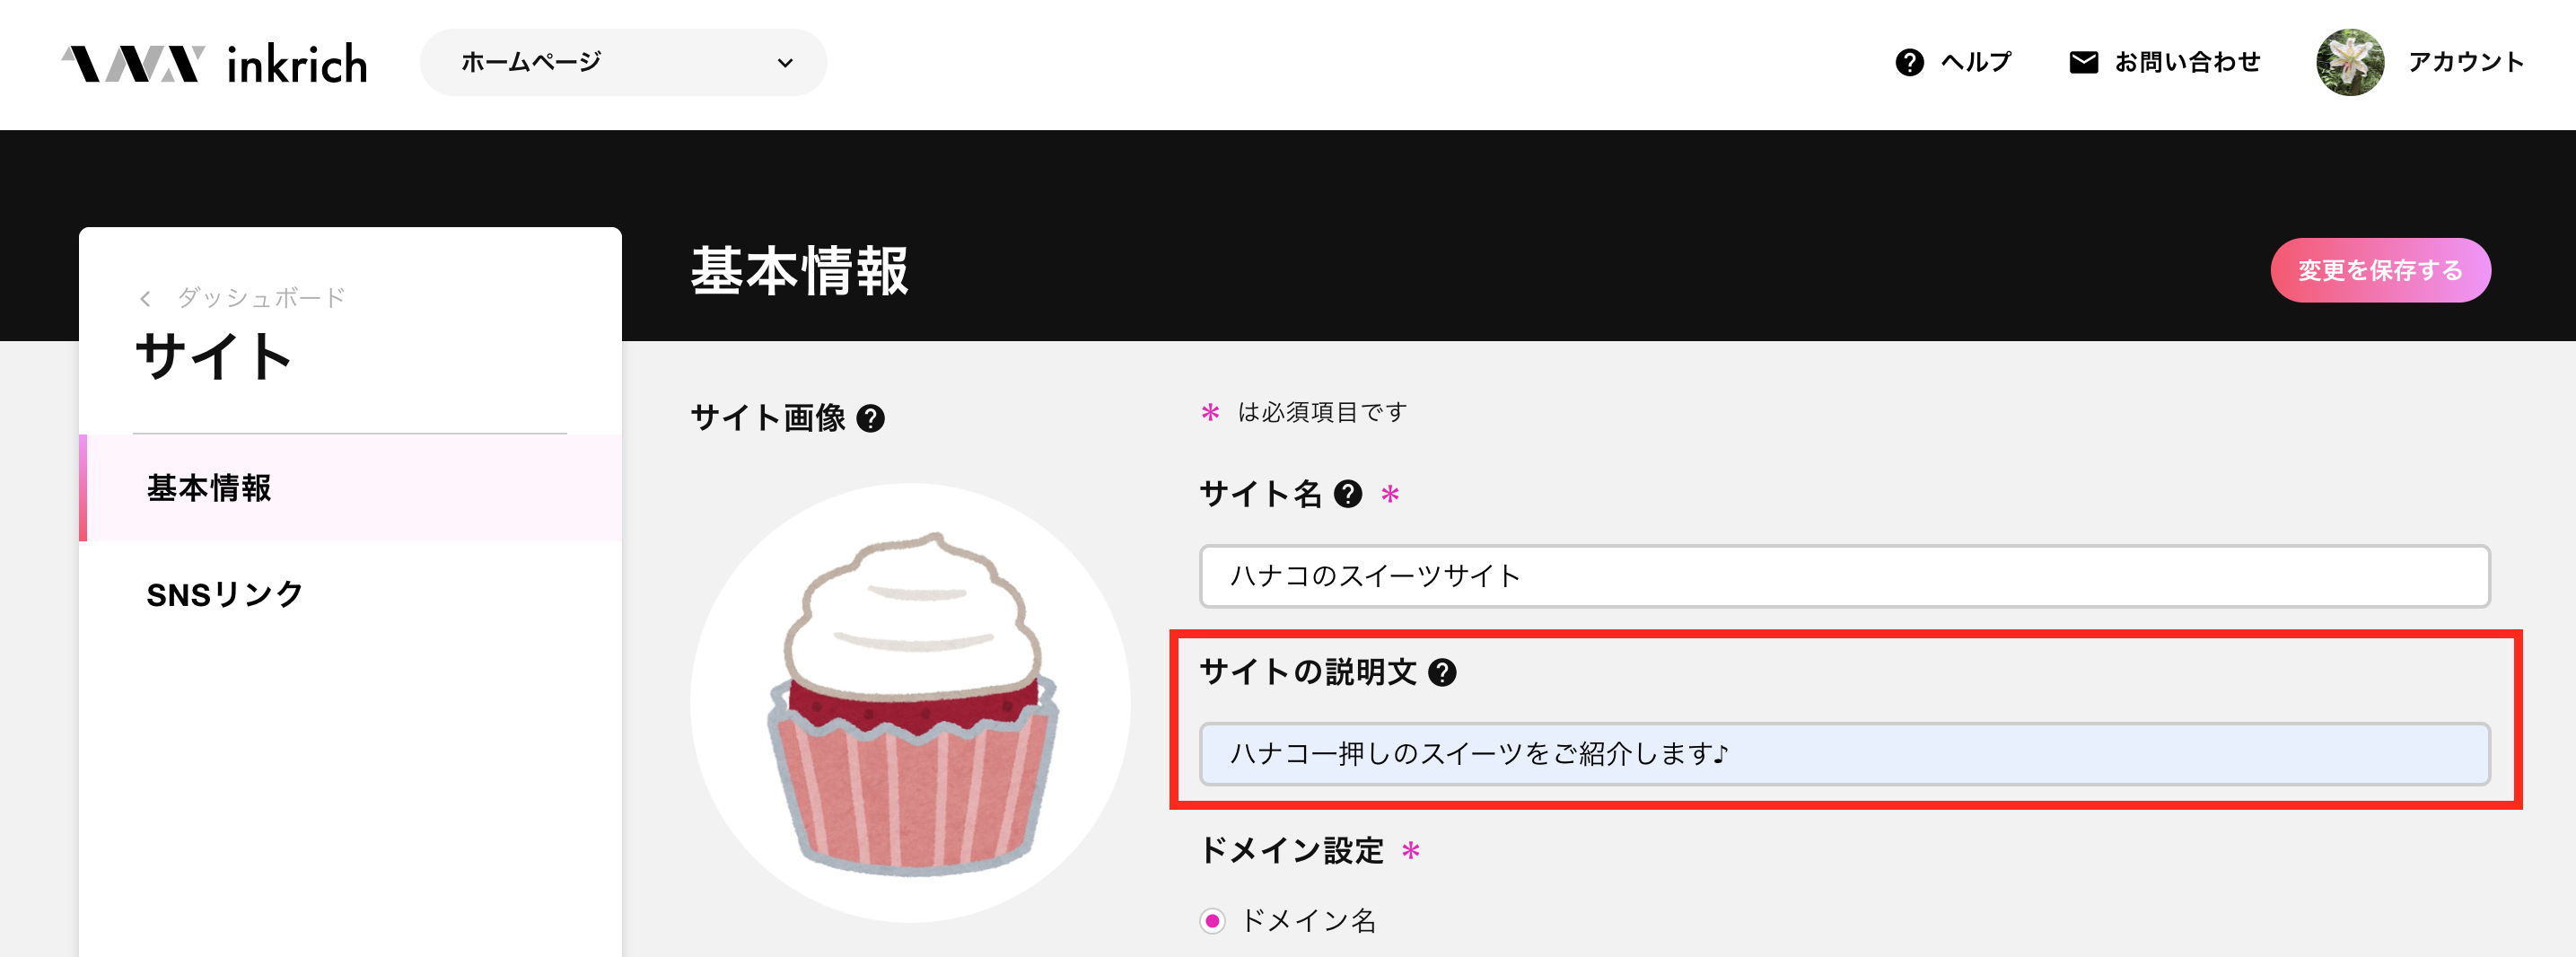Click the お問い合わせ link text
The width and height of the screenshot is (2576, 957).
pyautogui.click(x=2187, y=62)
